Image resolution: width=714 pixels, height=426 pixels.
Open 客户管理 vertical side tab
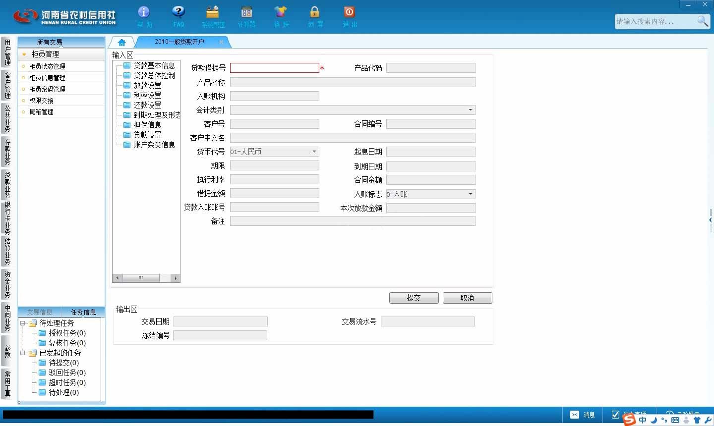[7, 85]
